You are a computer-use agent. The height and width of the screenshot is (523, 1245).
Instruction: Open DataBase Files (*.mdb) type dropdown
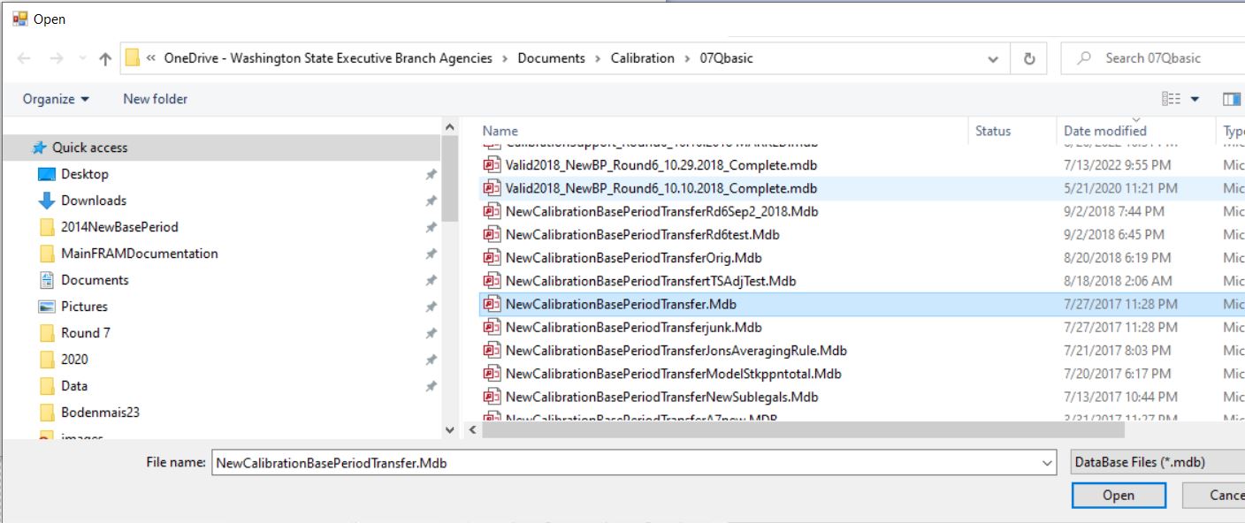click(1157, 462)
